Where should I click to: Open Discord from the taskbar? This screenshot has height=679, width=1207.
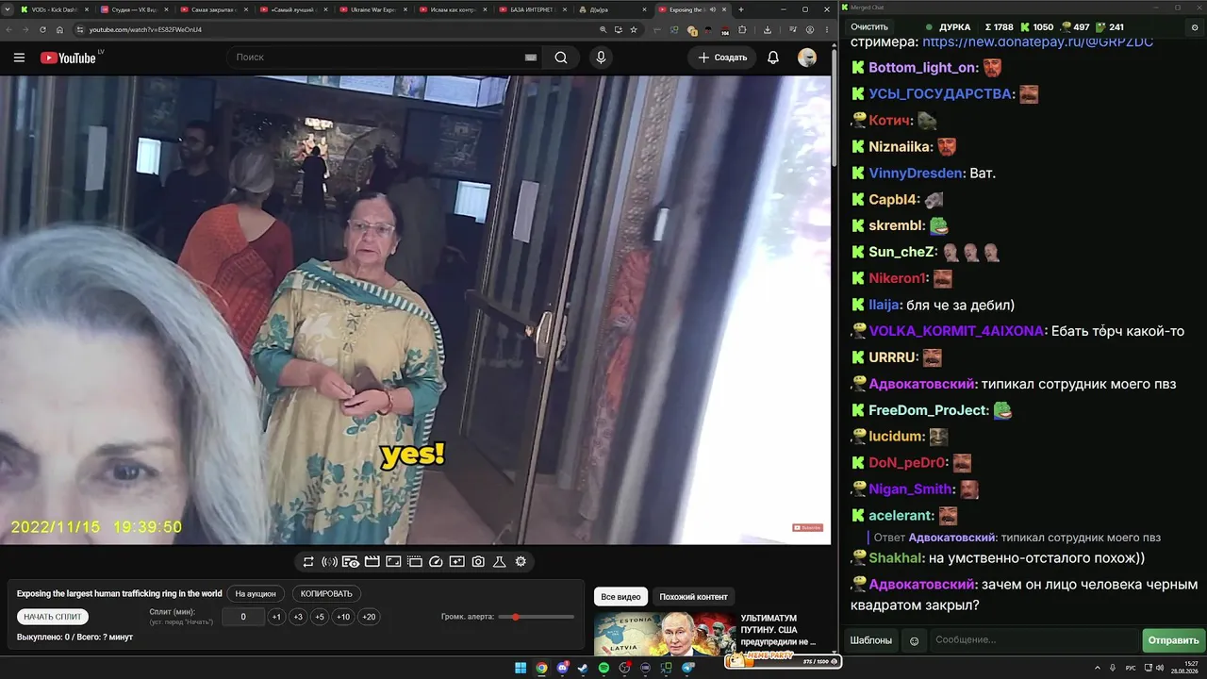tap(563, 668)
